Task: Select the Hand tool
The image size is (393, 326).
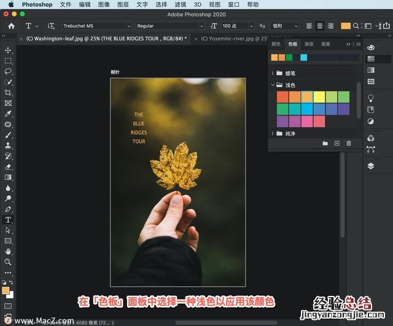Action: pyautogui.click(x=8, y=251)
